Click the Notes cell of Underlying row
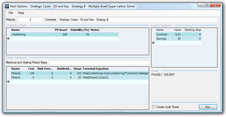 pos(104,34)
